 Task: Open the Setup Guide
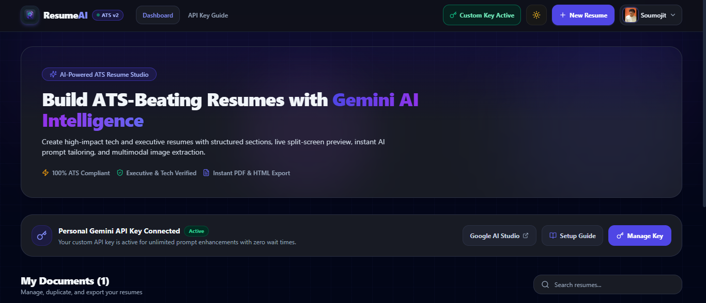(x=572, y=235)
